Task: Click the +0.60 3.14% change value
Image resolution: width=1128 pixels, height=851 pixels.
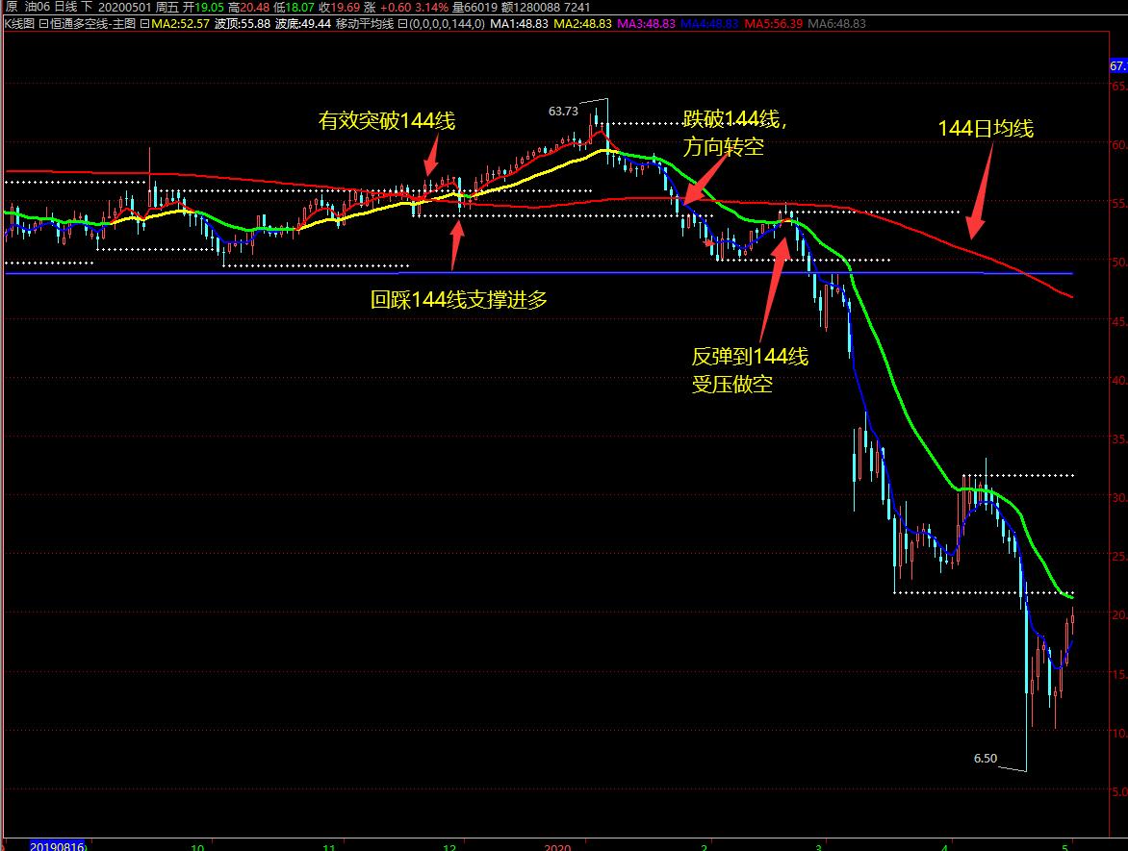Action: pos(414,7)
